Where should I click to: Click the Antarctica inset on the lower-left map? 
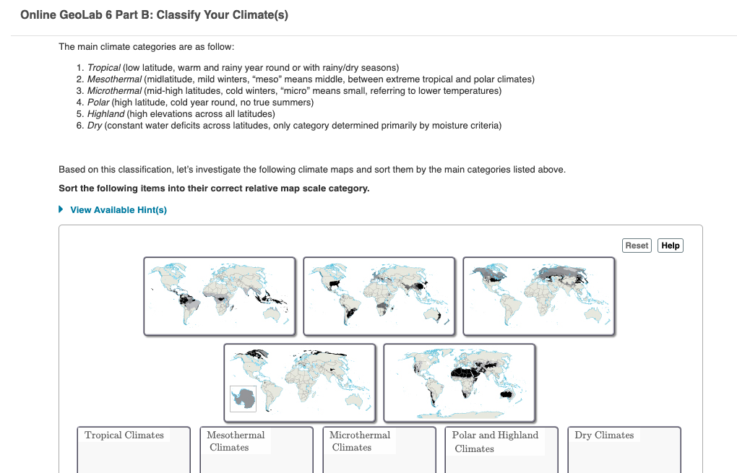[243, 397]
